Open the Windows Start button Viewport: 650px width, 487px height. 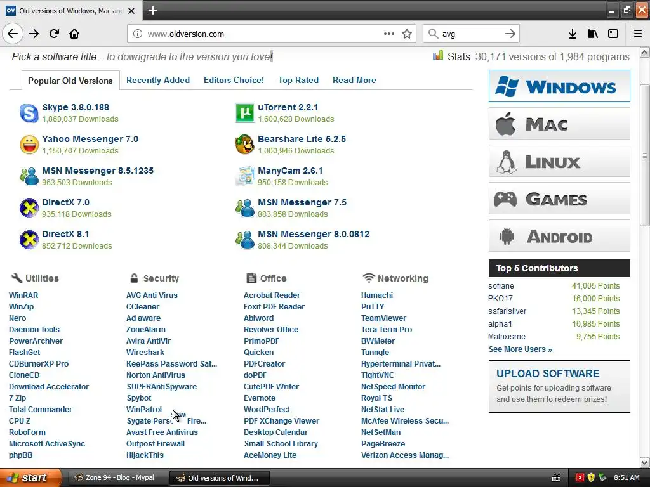pyautogui.click(x=30, y=478)
